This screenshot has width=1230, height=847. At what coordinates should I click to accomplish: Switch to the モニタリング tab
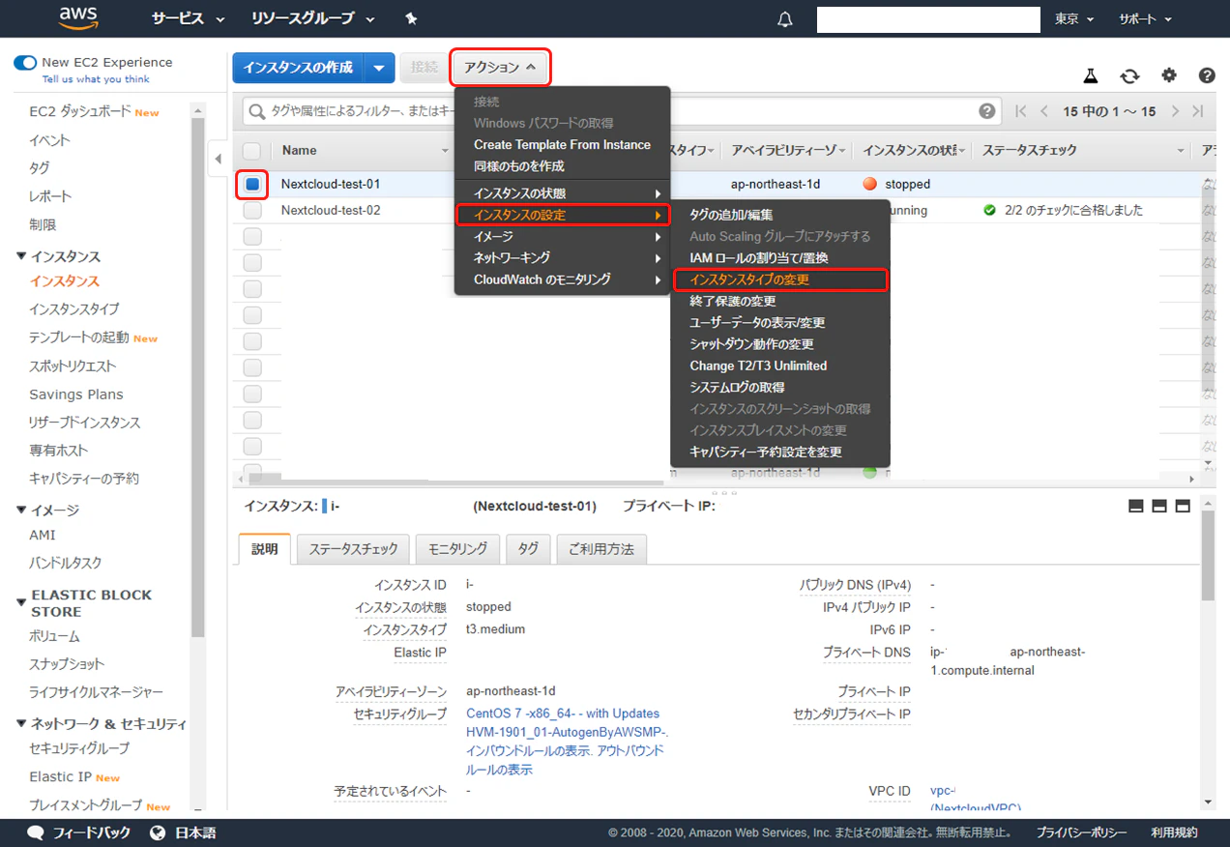457,548
